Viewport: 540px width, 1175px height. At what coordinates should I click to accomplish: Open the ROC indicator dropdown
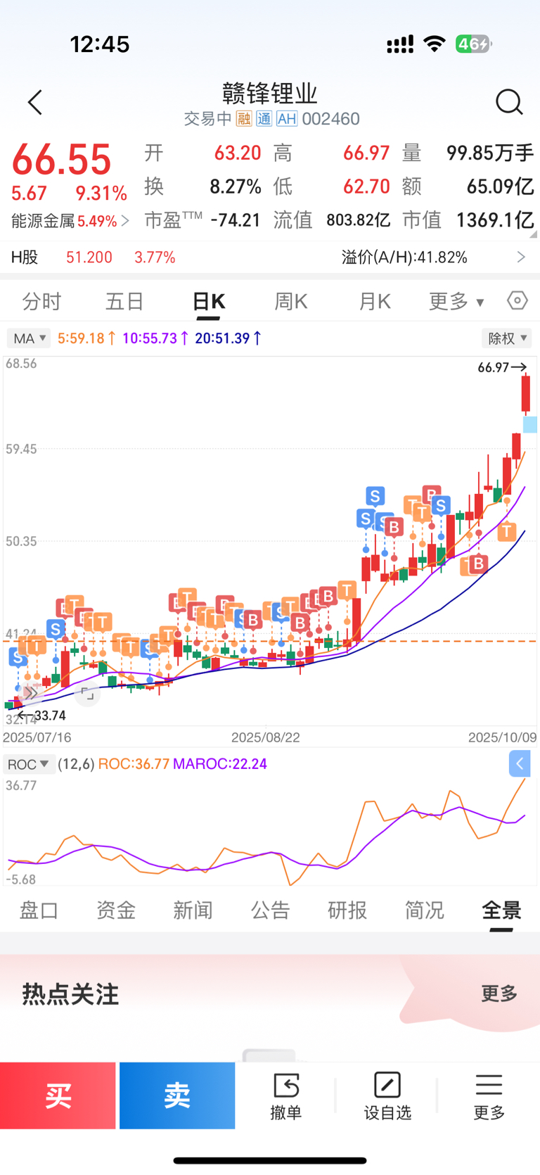click(x=28, y=764)
